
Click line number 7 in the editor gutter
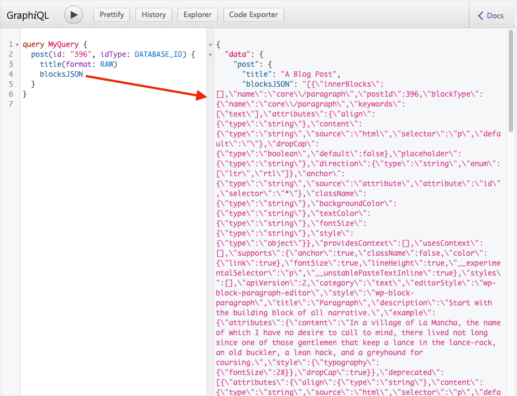point(11,104)
